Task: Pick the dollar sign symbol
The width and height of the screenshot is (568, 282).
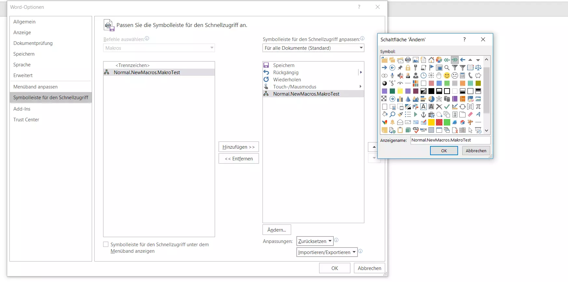Action: pyautogui.click(x=392, y=83)
